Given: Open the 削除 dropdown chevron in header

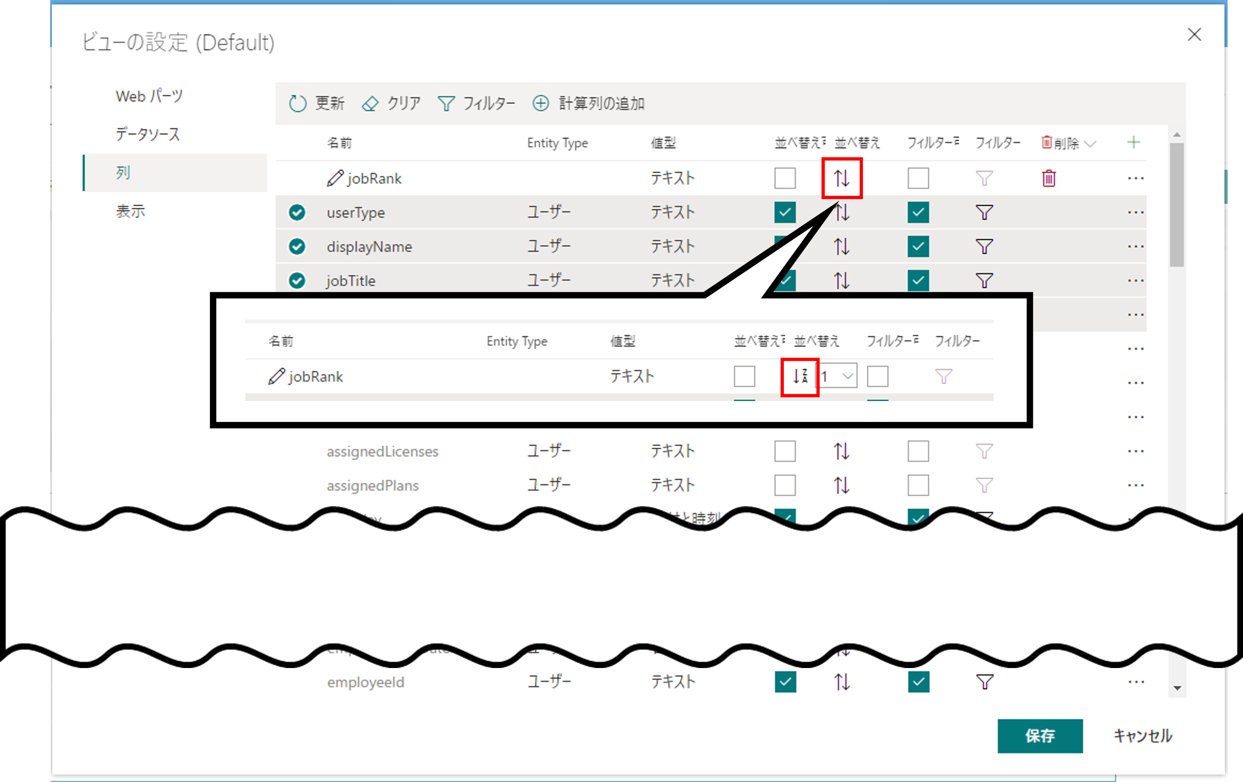Looking at the screenshot, I should (1090, 143).
